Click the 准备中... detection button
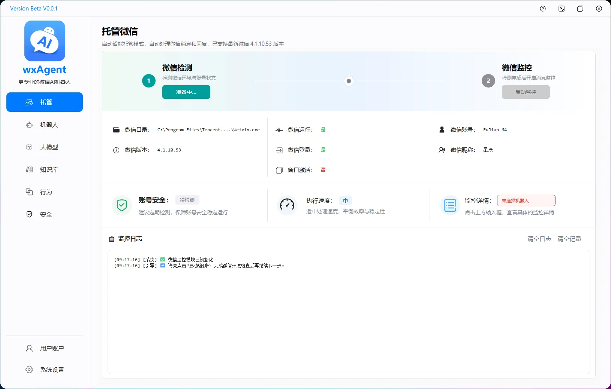611x389 pixels. [186, 92]
